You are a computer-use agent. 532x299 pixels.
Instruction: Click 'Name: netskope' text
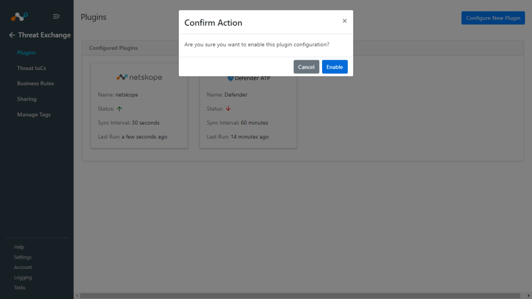118,94
